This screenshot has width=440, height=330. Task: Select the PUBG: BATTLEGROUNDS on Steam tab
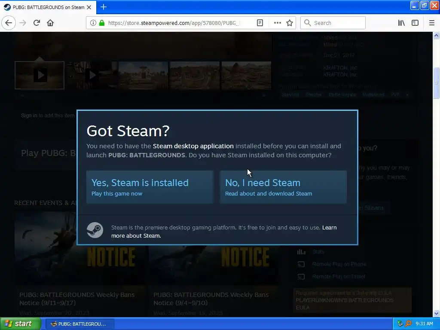[x=48, y=7]
